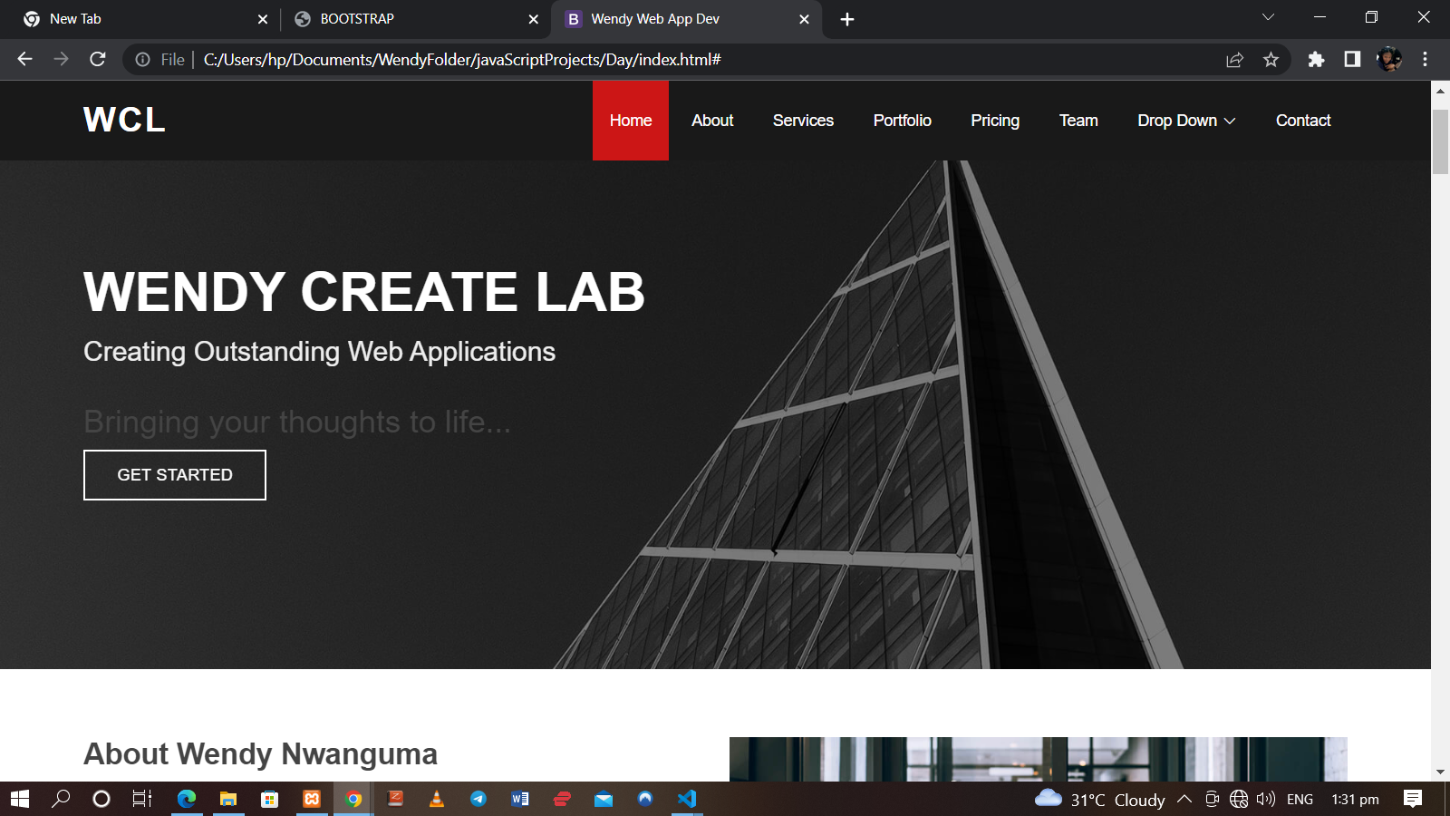Image resolution: width=1450 pixels, height=816 pixels.
Task: Show hidden system tray icons
Action: [x=1184, y=799]
